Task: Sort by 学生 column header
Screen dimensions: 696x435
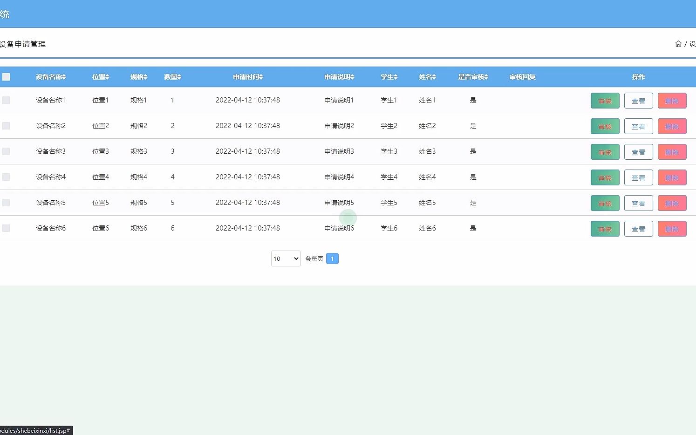Action: click(389, 77)
